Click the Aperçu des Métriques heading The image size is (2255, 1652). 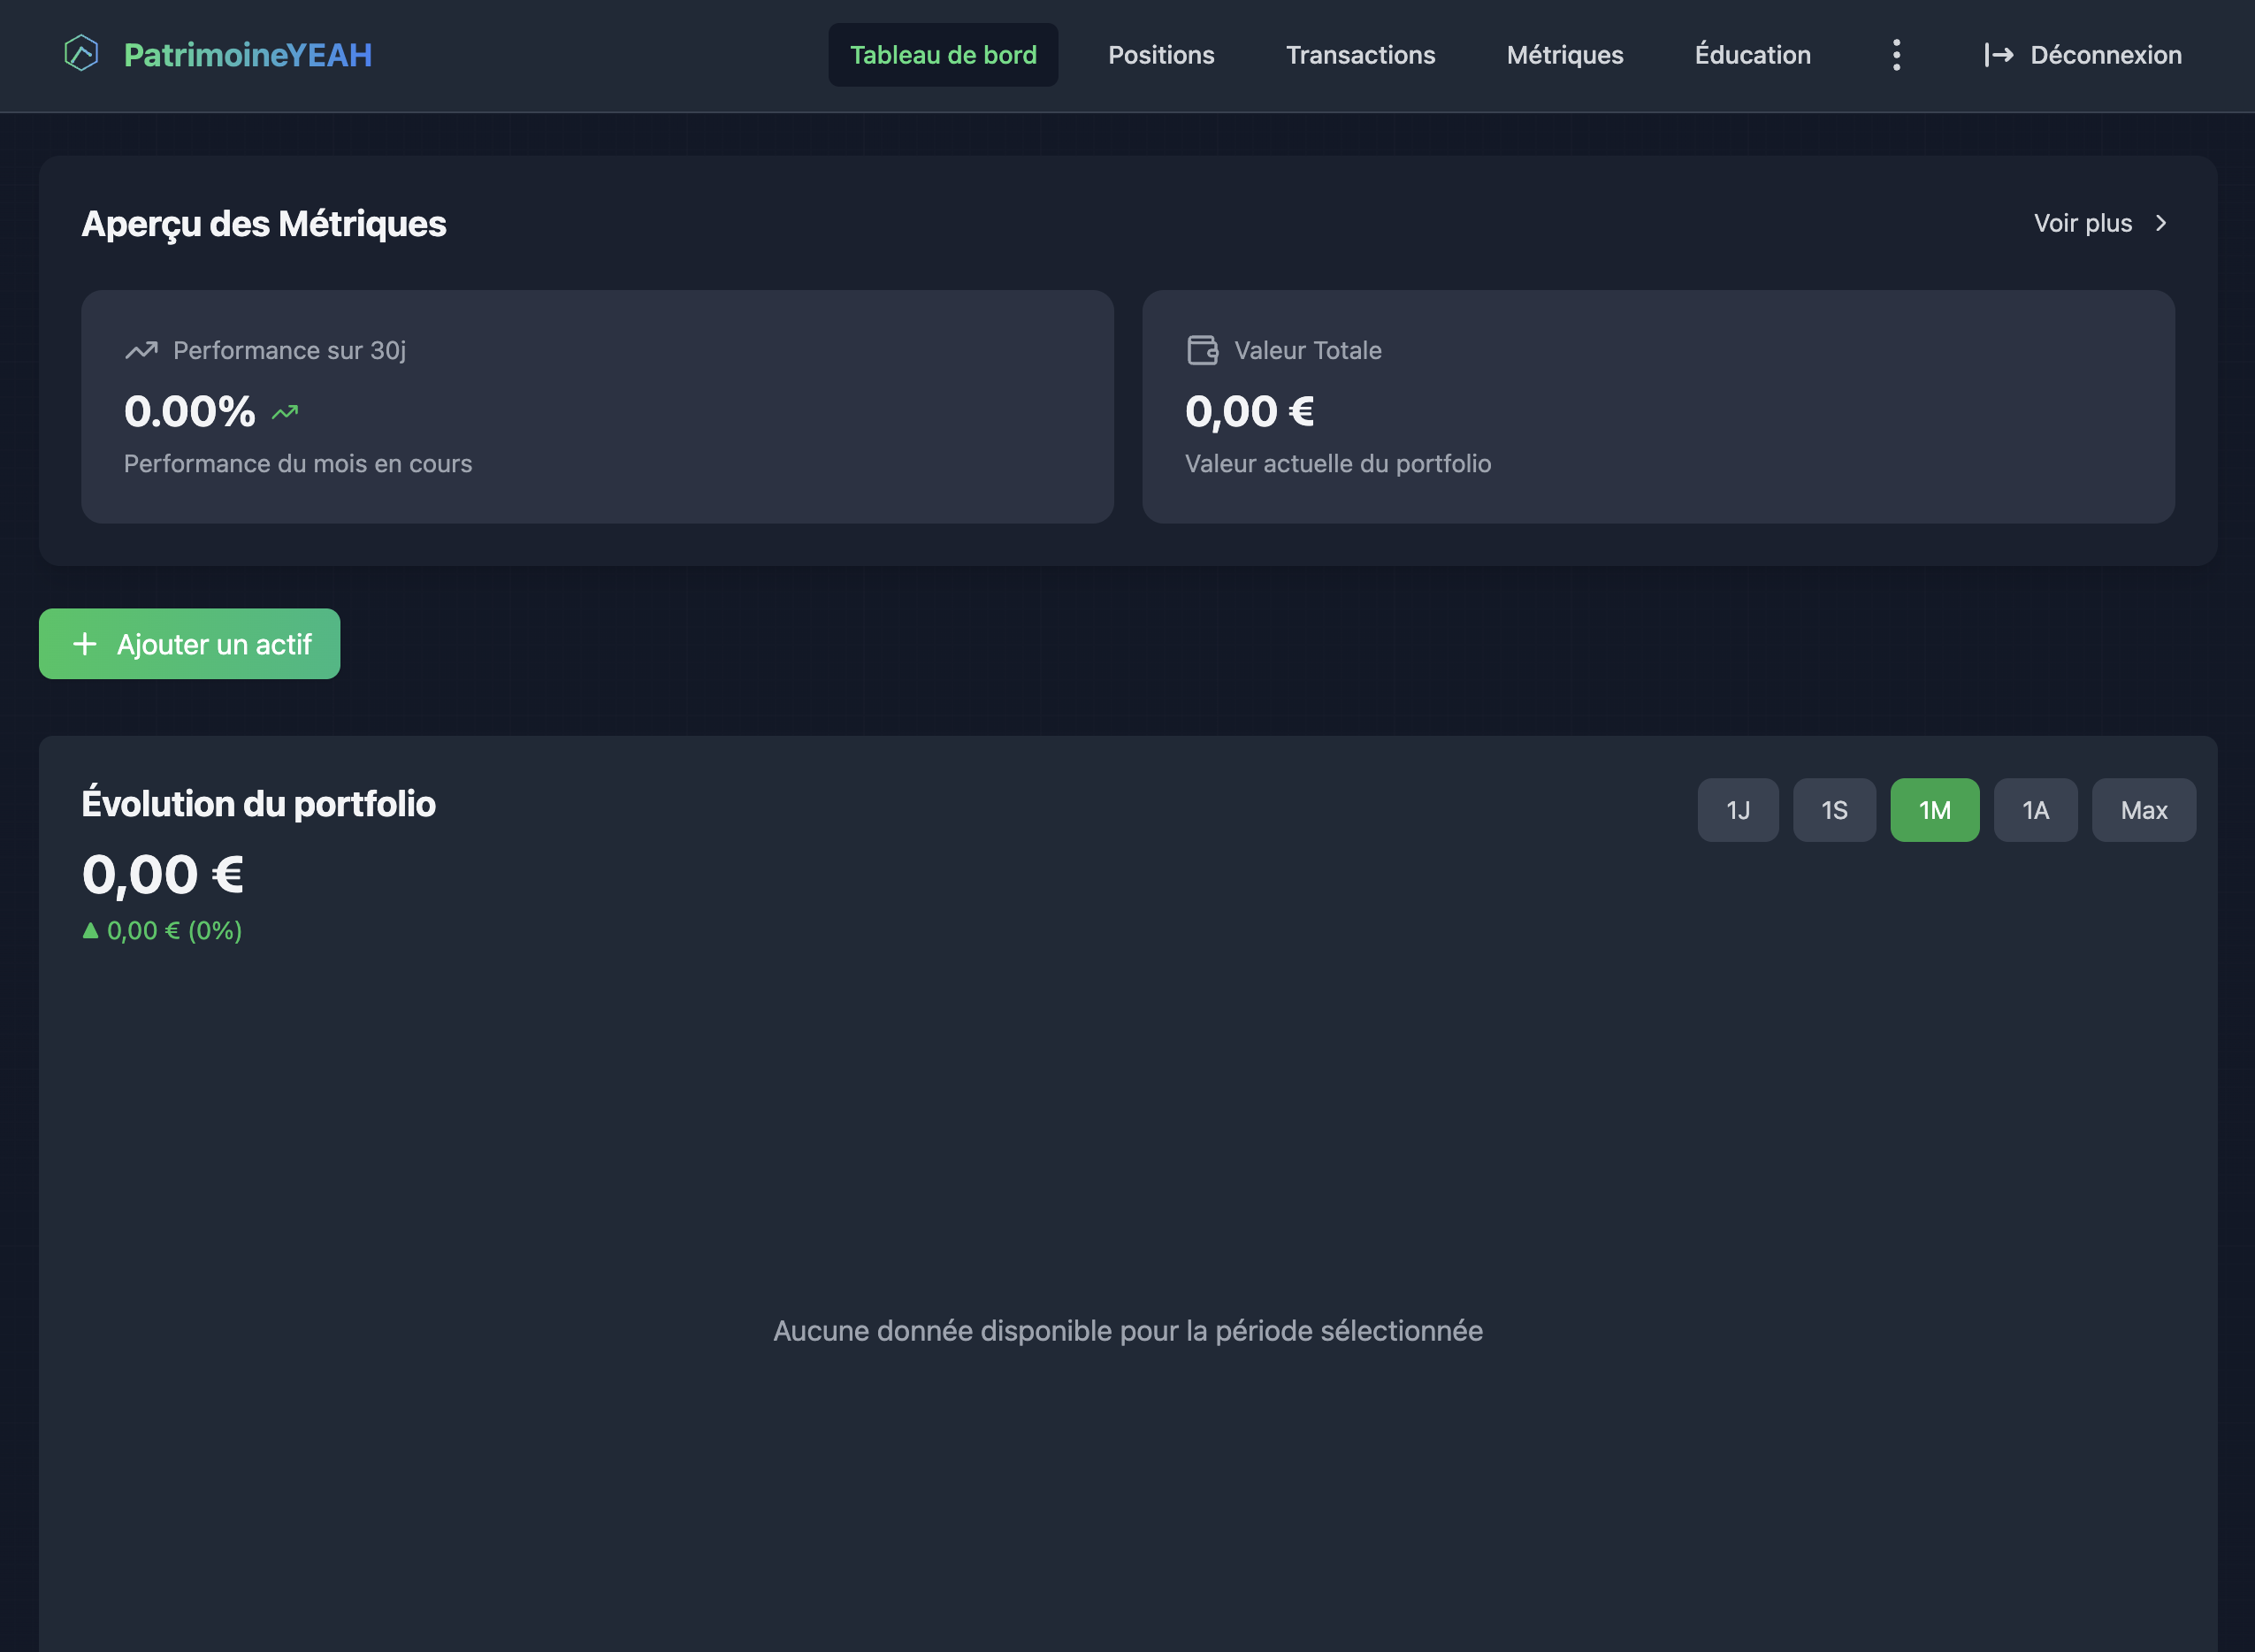pyautogui.click(x=264, y=223)
